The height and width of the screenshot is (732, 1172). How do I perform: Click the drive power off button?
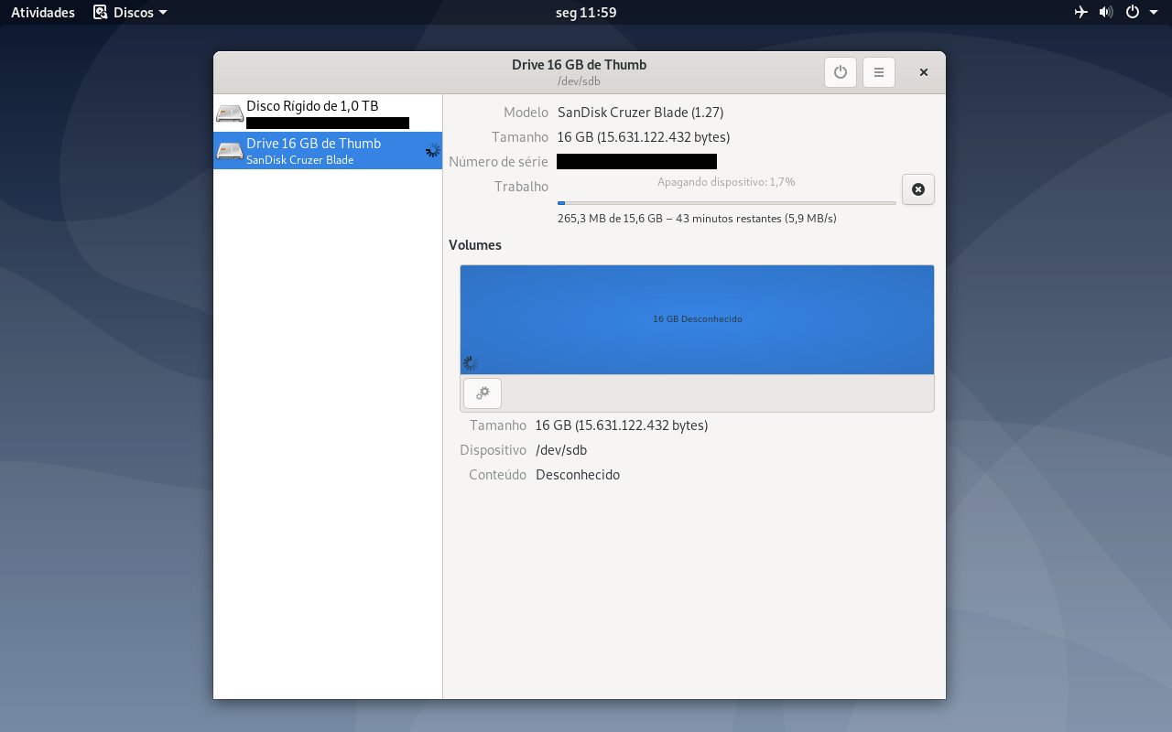pos(841,72)
